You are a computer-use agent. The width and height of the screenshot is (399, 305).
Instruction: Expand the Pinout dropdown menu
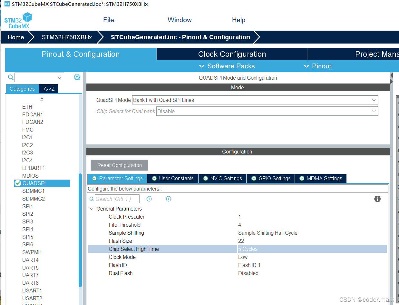click(317, 66)
